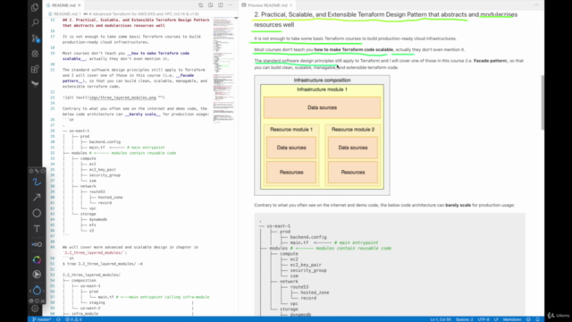Click the preview pane vertical scrollbar

tap(543, 102)
